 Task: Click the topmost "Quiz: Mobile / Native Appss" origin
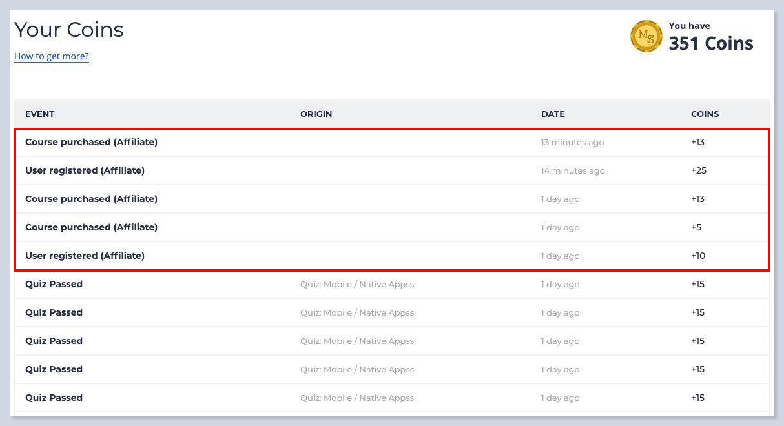click(x=357, y=285)
